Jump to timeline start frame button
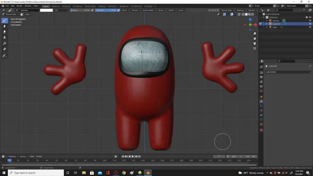Screen dimensions: 313x176 [x=123, y=157]
